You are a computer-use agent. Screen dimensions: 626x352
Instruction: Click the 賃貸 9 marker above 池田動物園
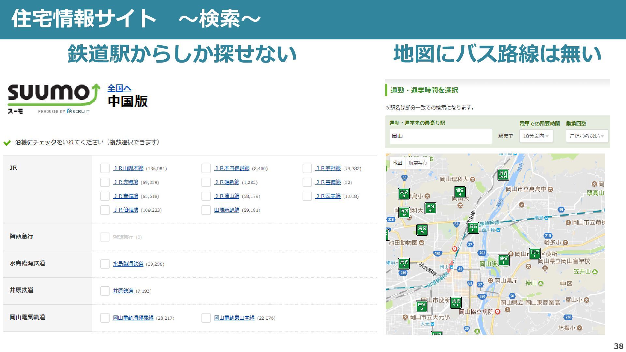pyautogui.click(x=422, y=230)
